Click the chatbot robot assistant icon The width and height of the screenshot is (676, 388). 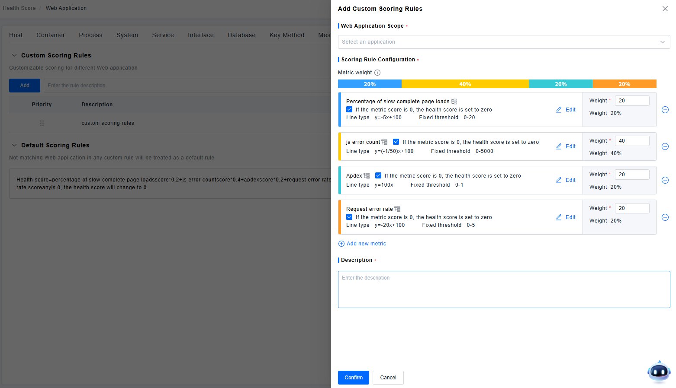pyautogui.click(x=659, y=372)
